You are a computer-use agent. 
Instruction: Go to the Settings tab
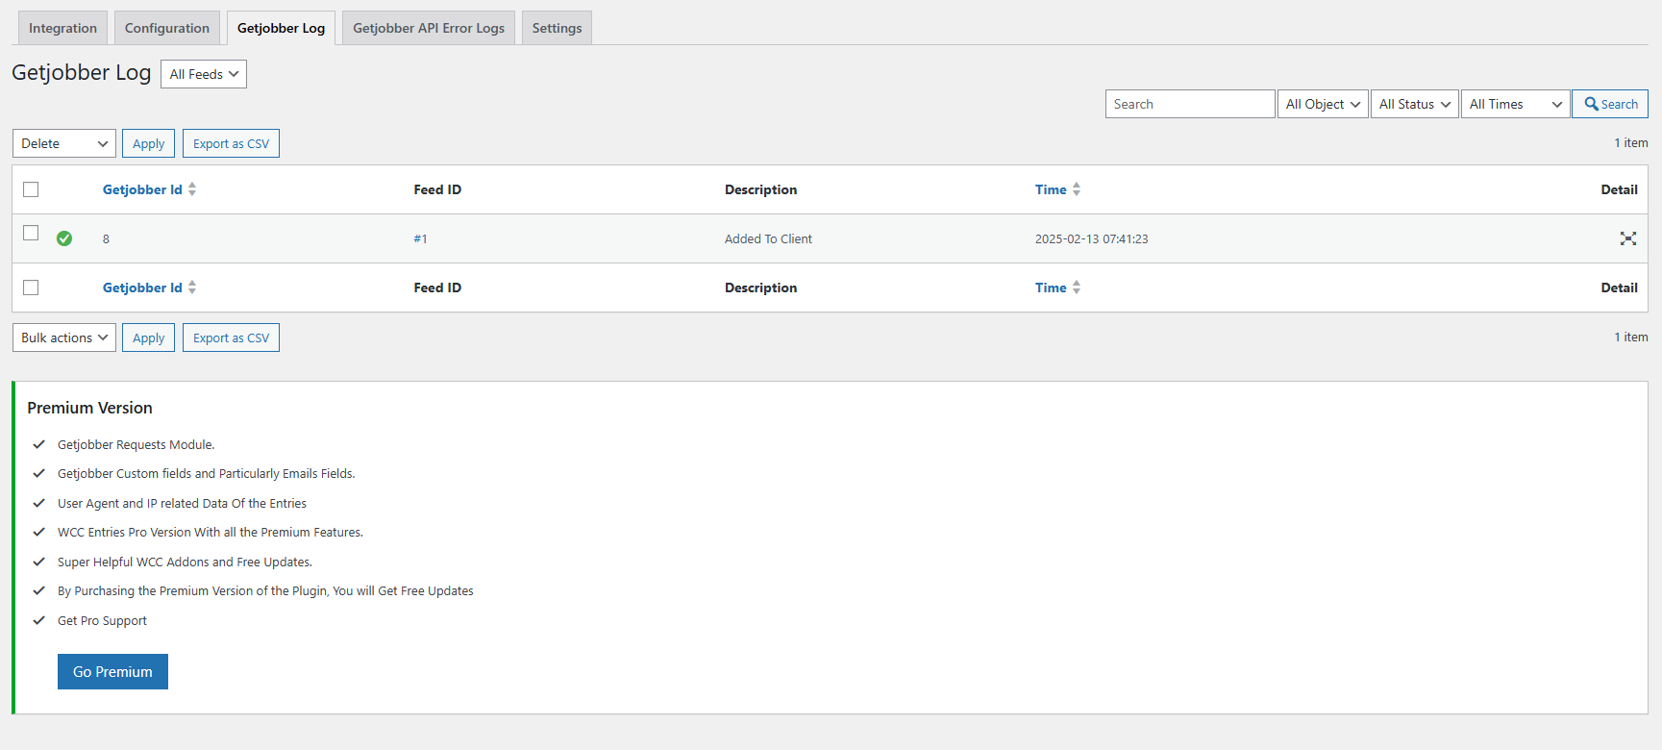pyautogui.click(x=557, y=28)
